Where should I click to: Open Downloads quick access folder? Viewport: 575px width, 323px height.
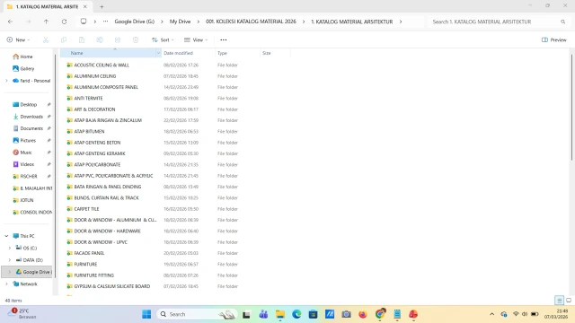28,117
